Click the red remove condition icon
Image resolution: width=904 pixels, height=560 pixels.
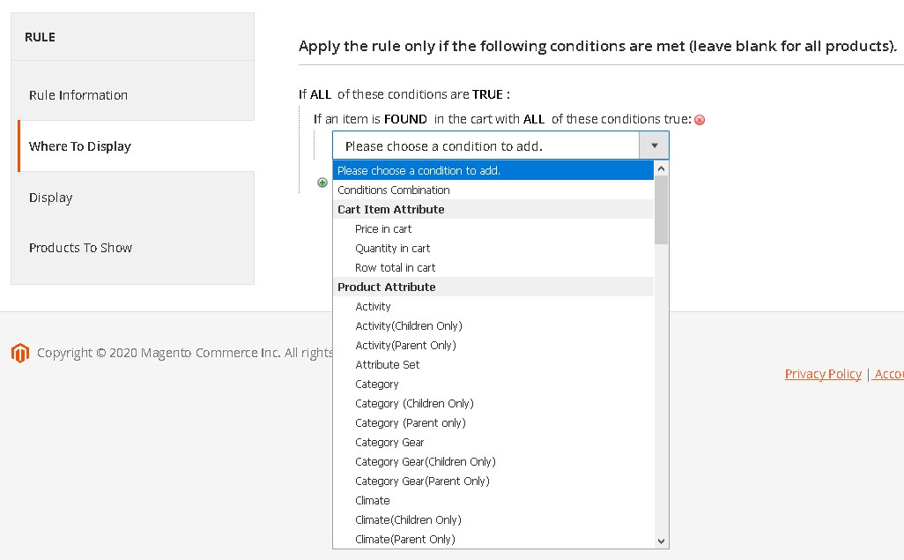tap(700, 120)
